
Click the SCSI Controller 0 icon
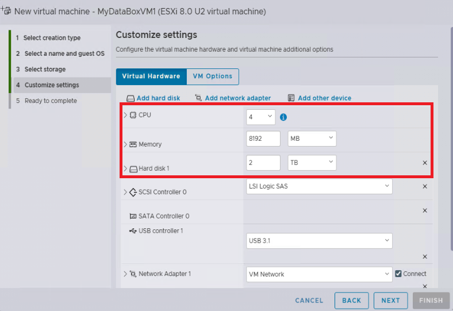133,192
